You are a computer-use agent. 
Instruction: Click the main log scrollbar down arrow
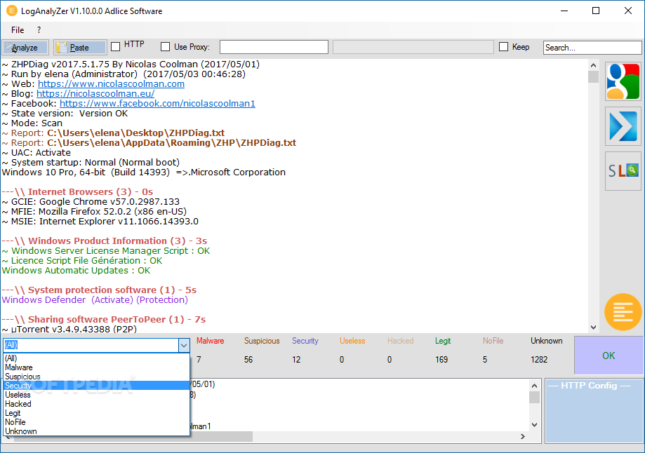click(x=593, y=327)
